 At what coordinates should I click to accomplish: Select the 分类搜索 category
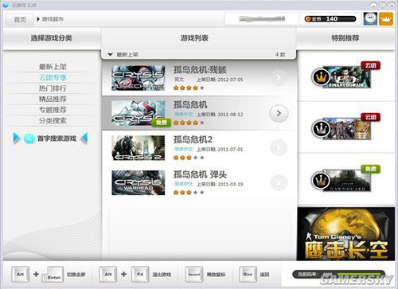pyautogui.click(x=53, y=121)
